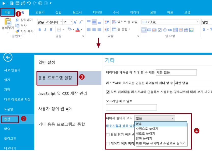Open the page stretch mode (페이지 늘이기 모드) dropdown
Image resolution: width=212 pixels, height=151 pixels.
pos(154,118)
